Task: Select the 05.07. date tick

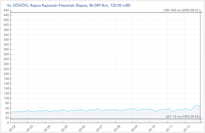Action: (x=100, y=128)
